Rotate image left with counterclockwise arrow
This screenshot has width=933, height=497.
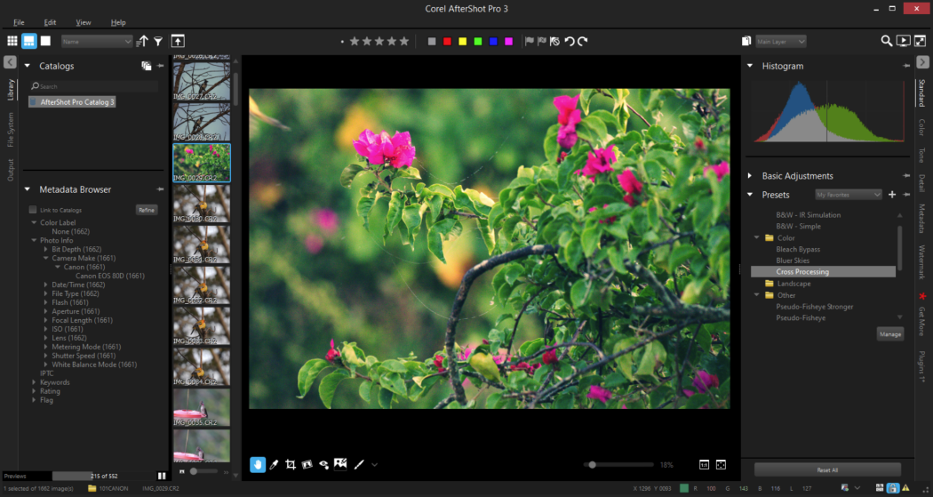[570, 41]
